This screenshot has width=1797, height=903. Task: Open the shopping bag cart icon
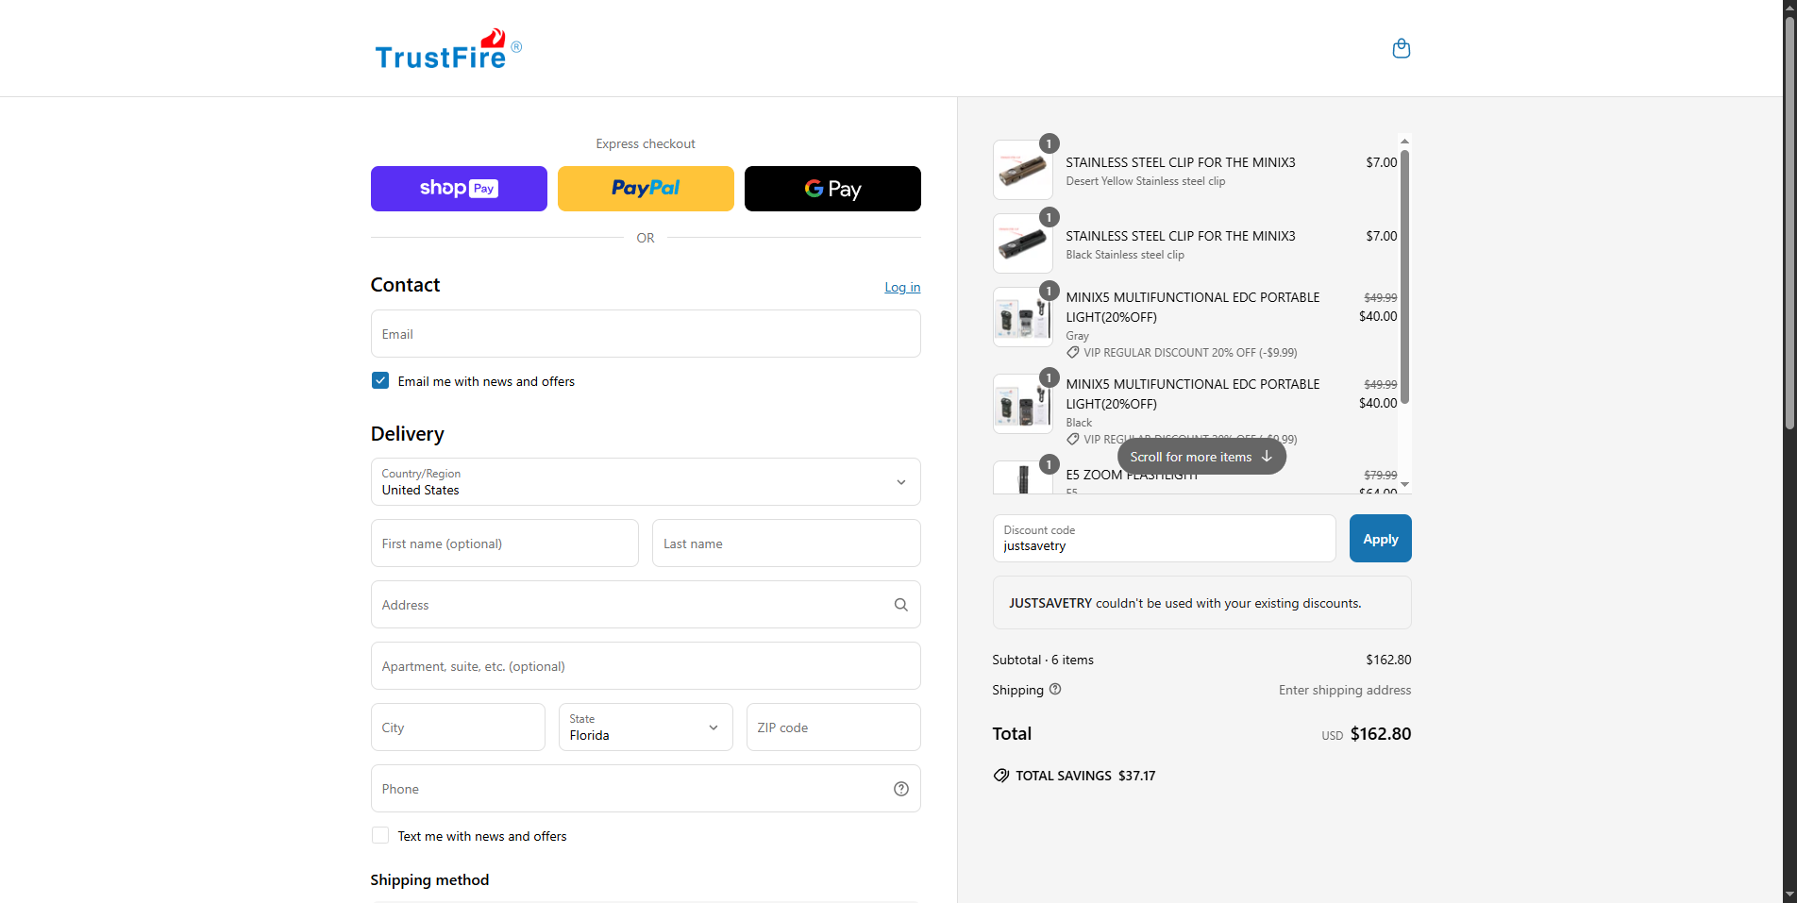[1402, 48]
